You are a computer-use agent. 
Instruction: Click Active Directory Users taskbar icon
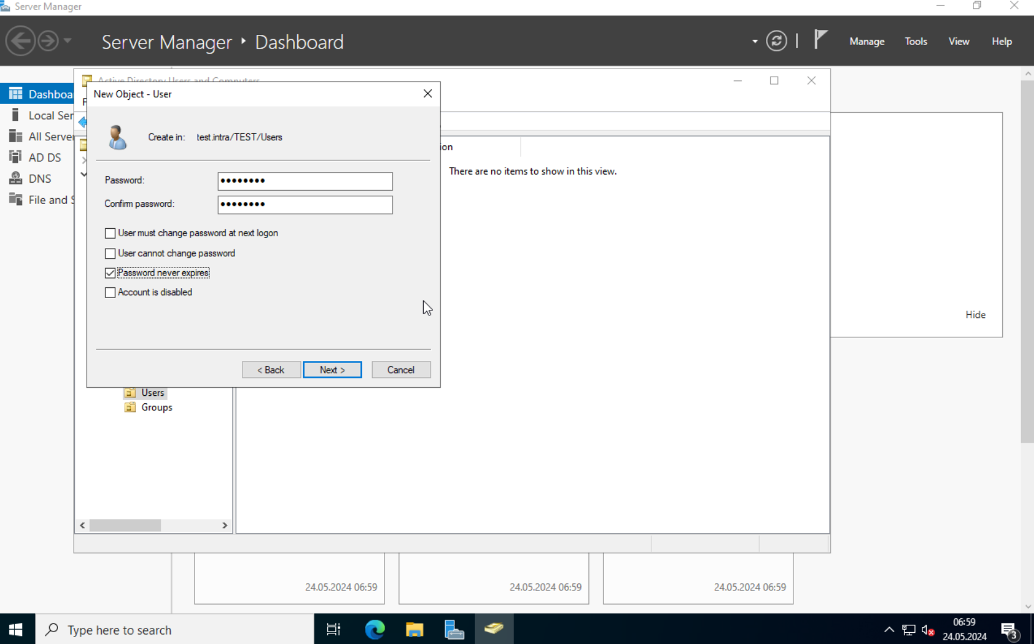[x=494, y=630]
